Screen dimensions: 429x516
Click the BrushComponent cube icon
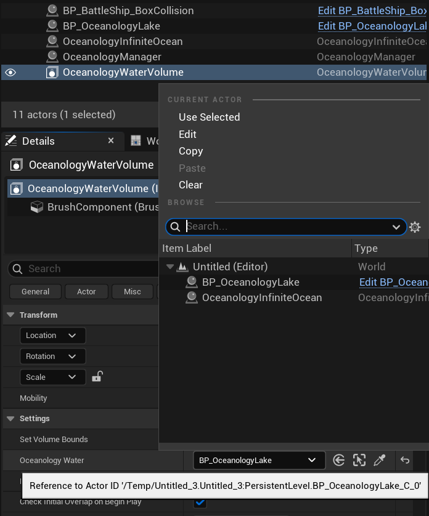tap(37, 207)
